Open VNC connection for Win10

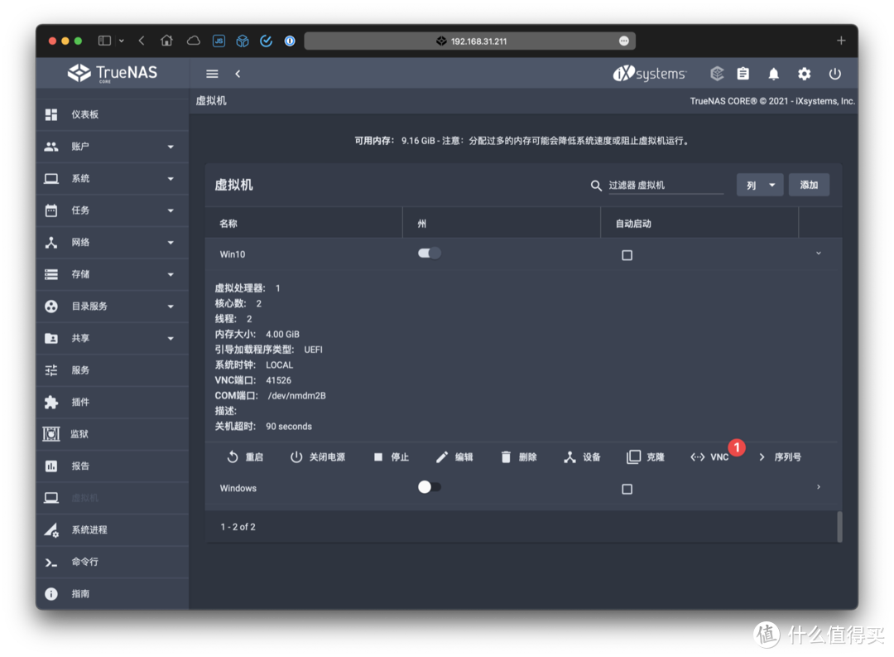[710, 457]
